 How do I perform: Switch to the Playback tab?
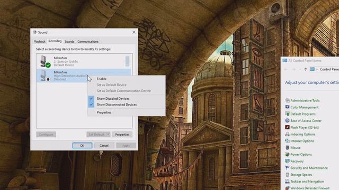(40, 41)
